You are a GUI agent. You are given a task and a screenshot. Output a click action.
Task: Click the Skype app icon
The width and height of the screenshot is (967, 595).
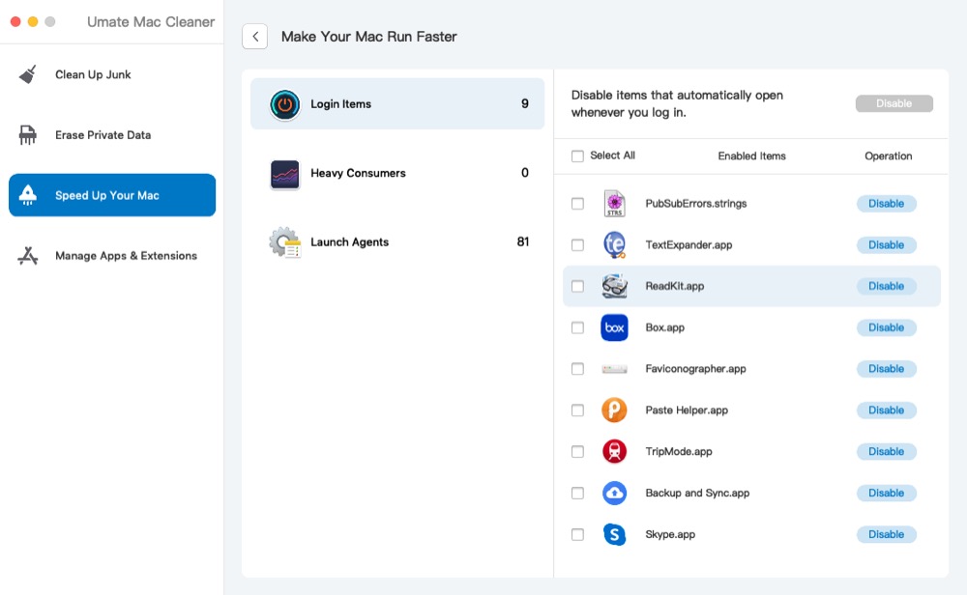(614, 534)
